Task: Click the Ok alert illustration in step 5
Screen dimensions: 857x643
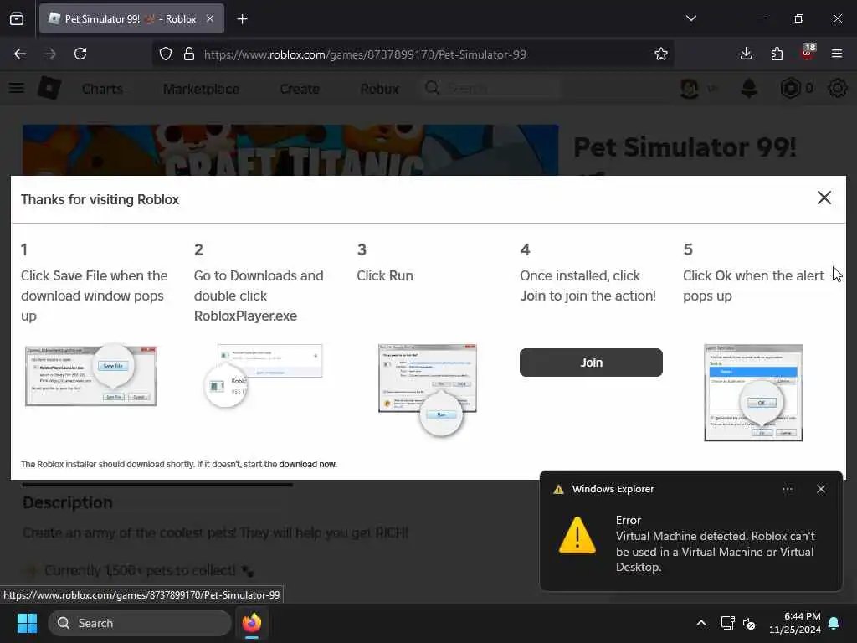Action: point(753,392)
